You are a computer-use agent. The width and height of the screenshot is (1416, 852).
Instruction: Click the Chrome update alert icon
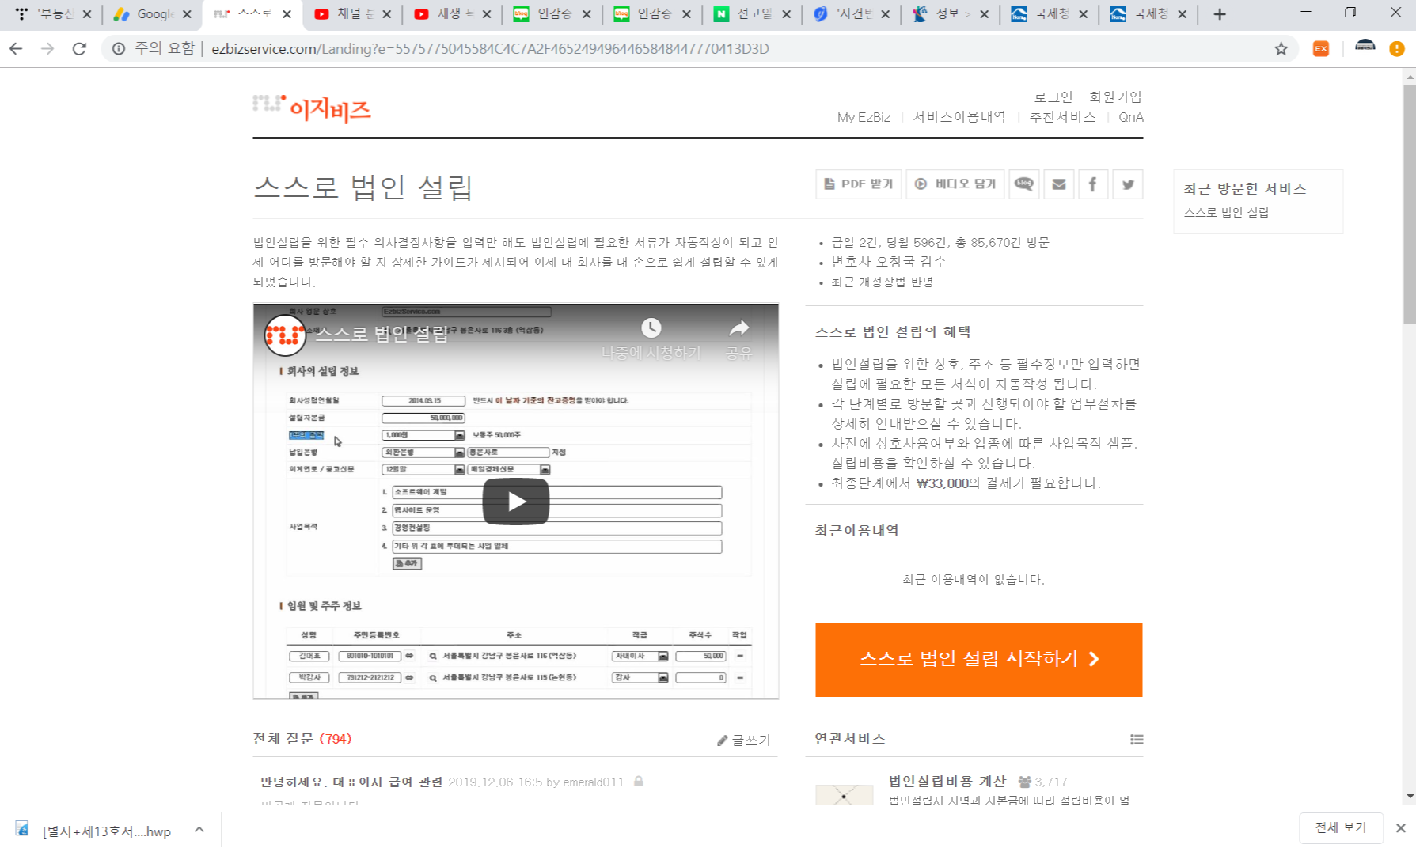tap(1397, 49)
